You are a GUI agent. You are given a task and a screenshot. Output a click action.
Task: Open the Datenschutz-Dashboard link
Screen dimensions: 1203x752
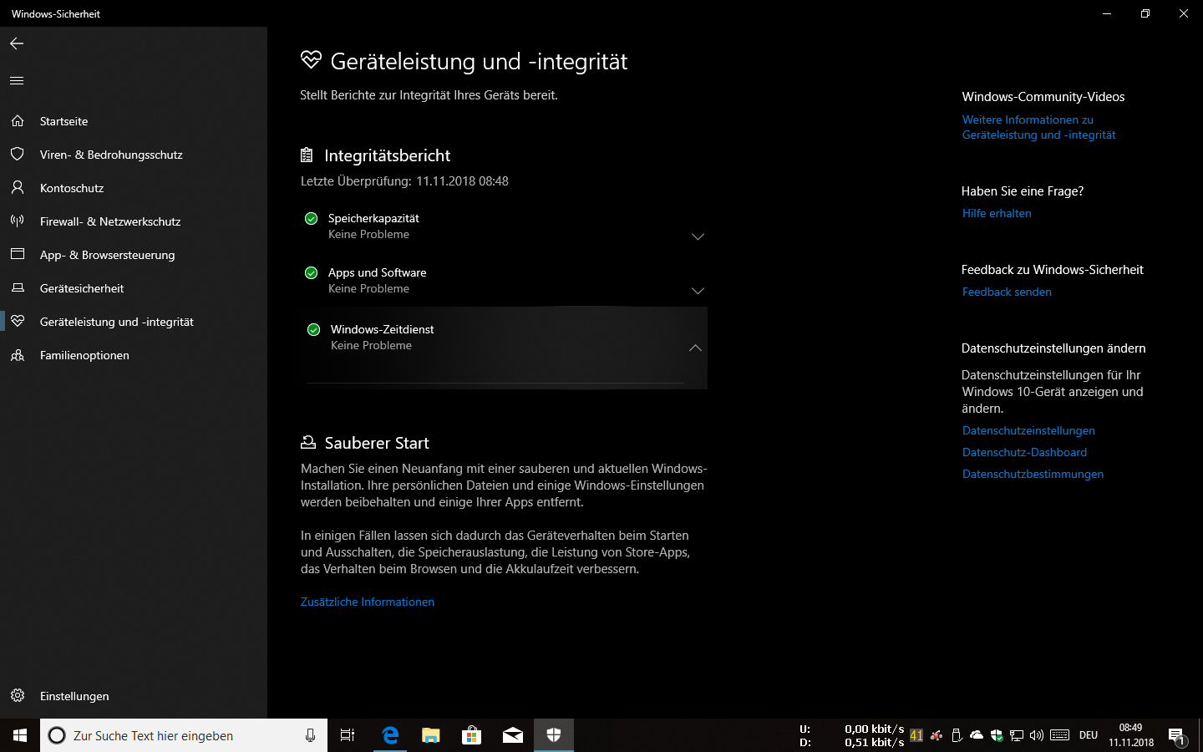pyautogui.click(x=1024, y=452)
